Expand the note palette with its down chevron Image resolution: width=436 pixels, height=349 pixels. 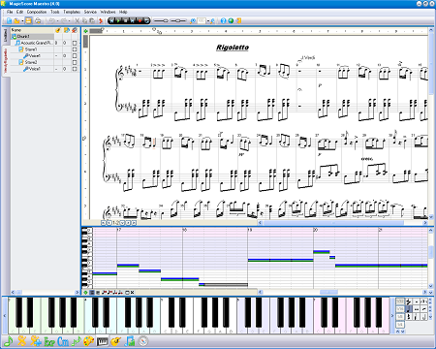(403, 332)
